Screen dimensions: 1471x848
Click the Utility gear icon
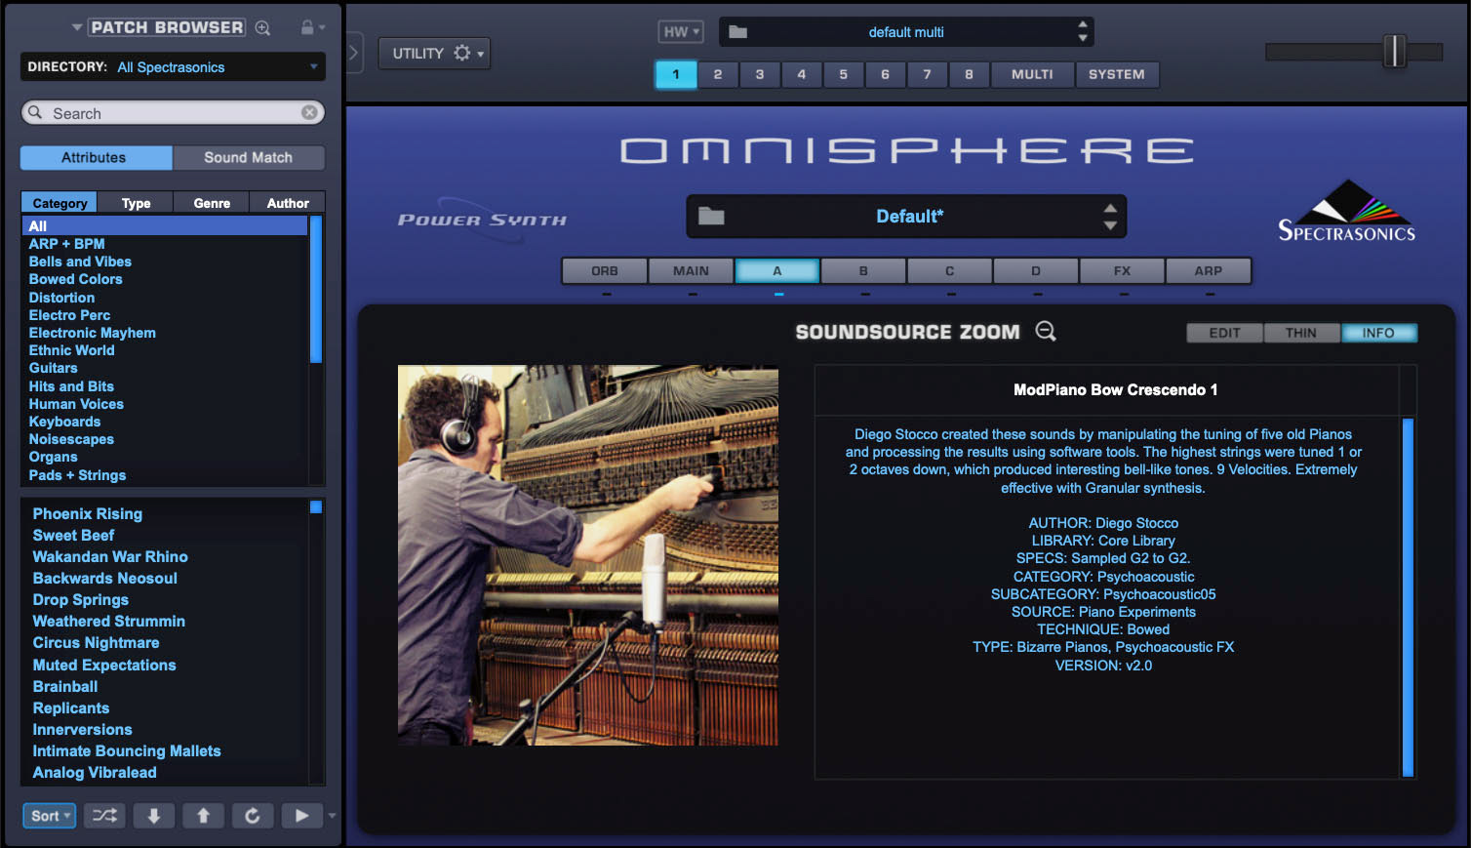click(x=462, y=53)
